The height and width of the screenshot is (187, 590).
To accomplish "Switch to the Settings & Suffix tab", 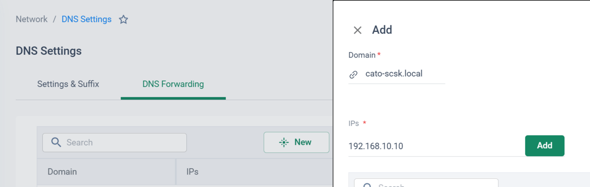I will point(68,84).
